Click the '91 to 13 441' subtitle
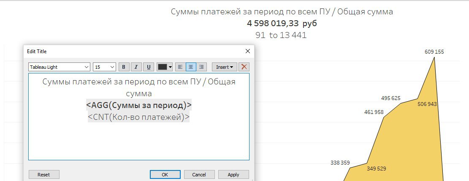 click(281, 35)
